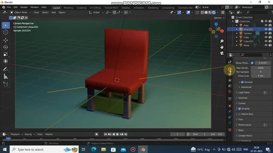The image size is (273, 153).
Task: Open the File menu
Action: (9, 7)
